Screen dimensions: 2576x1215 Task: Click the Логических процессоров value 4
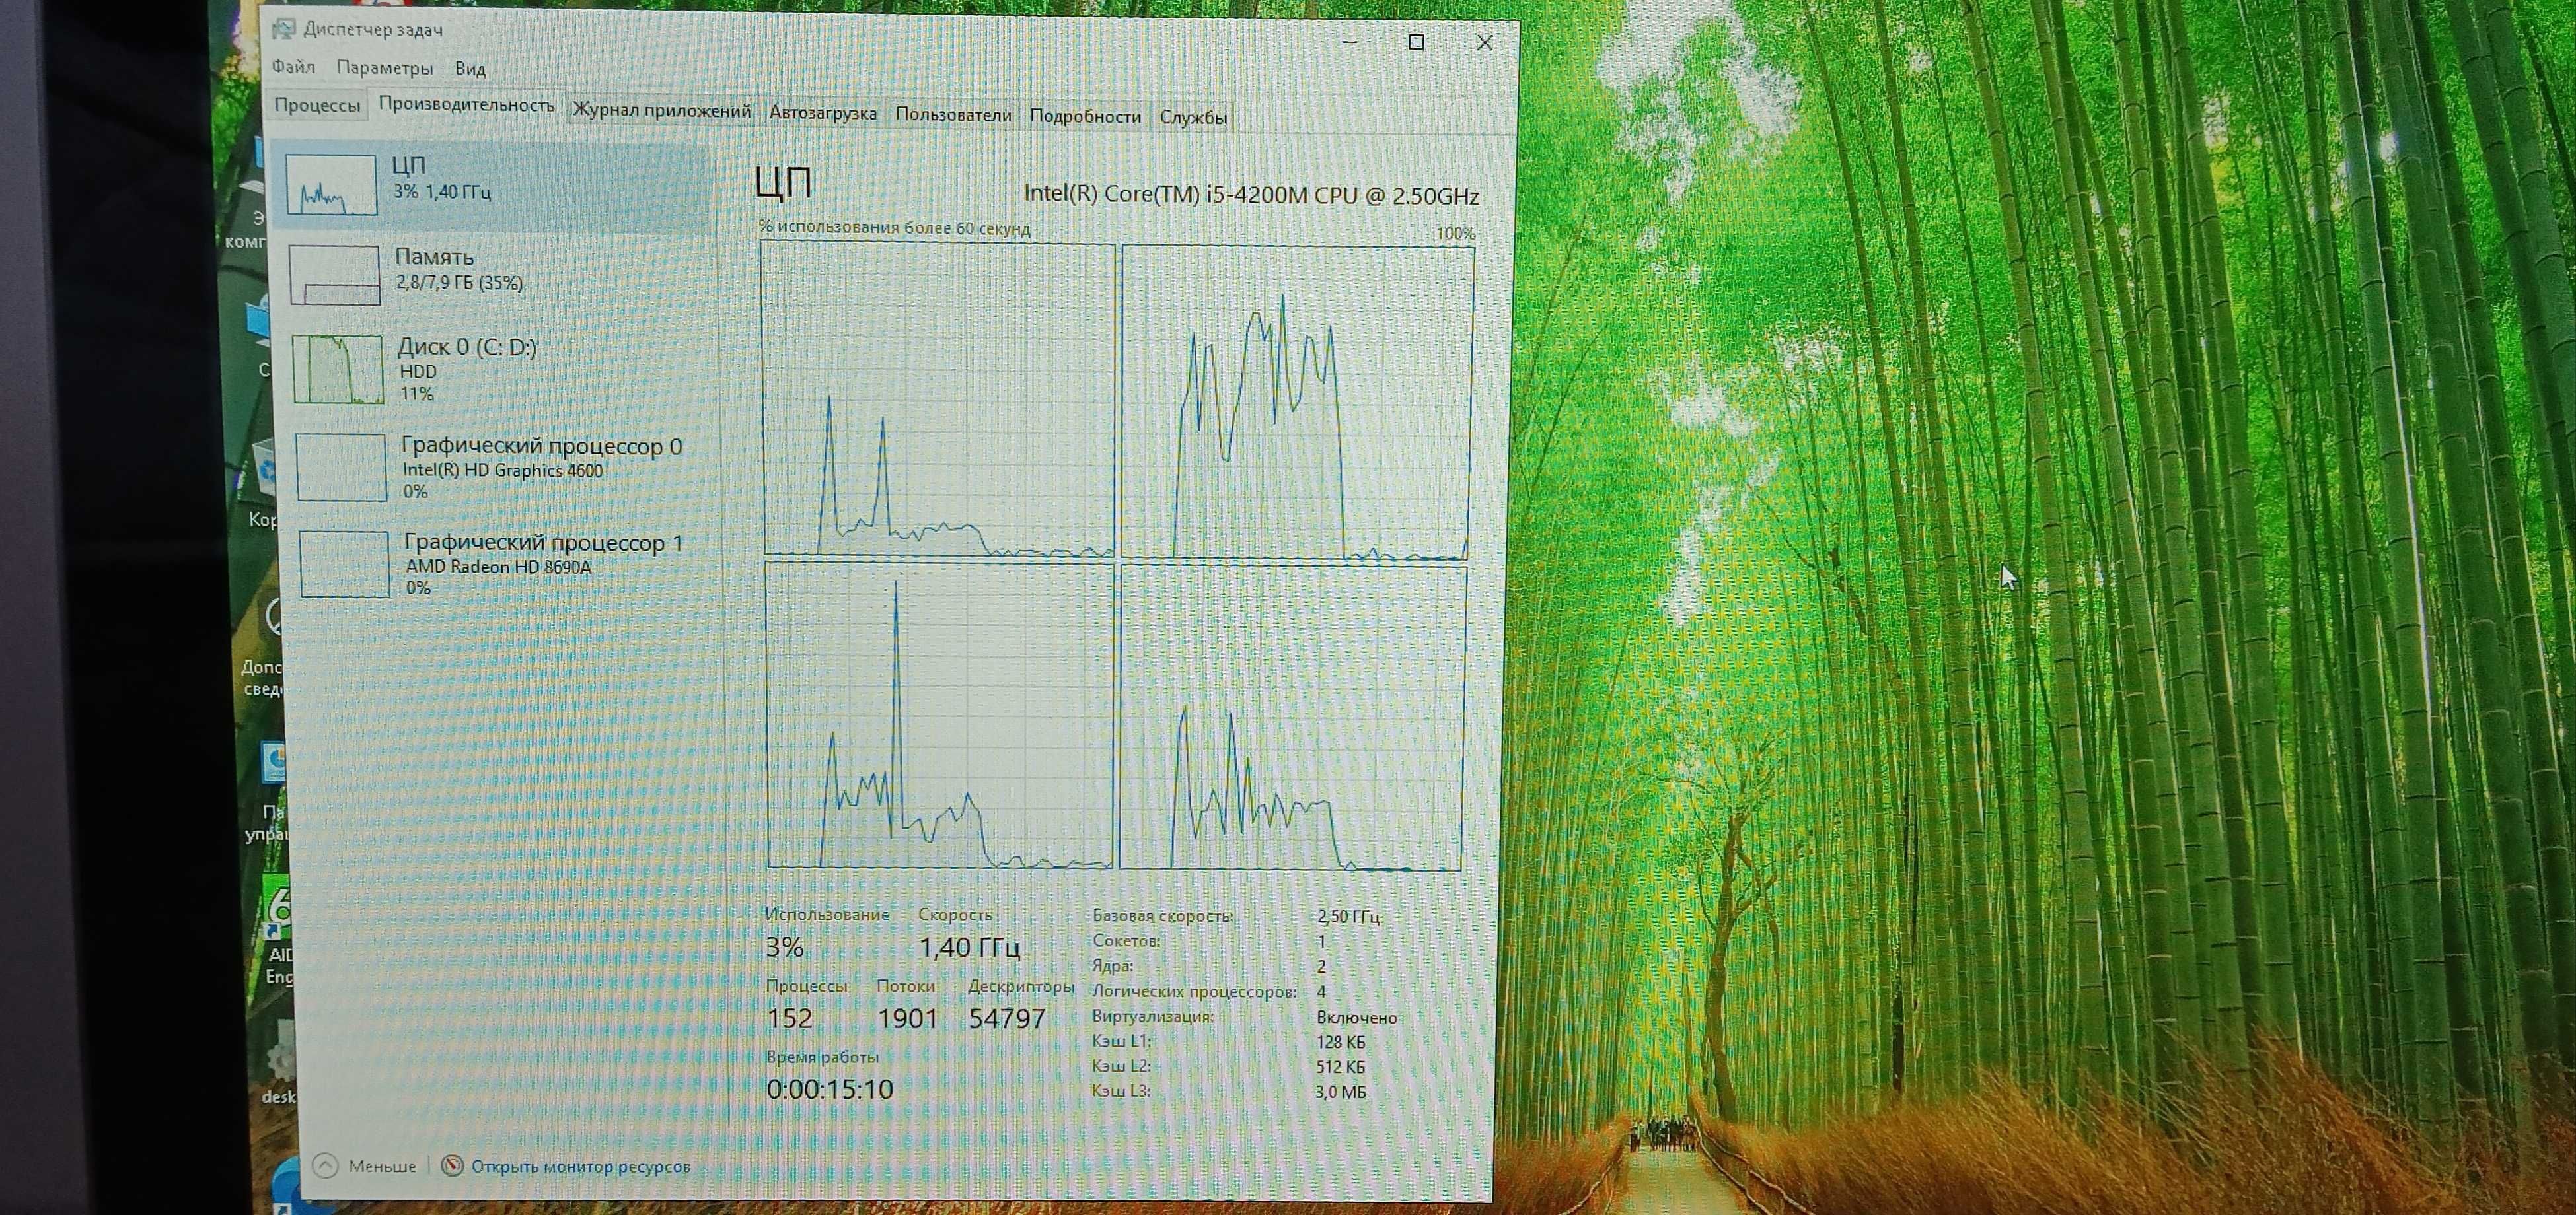coord(1321,992)
